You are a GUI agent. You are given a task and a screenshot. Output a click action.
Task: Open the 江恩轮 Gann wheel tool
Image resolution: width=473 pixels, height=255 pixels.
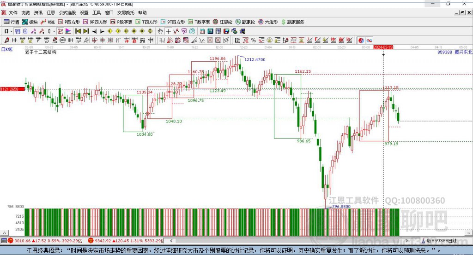click(223, 22)
